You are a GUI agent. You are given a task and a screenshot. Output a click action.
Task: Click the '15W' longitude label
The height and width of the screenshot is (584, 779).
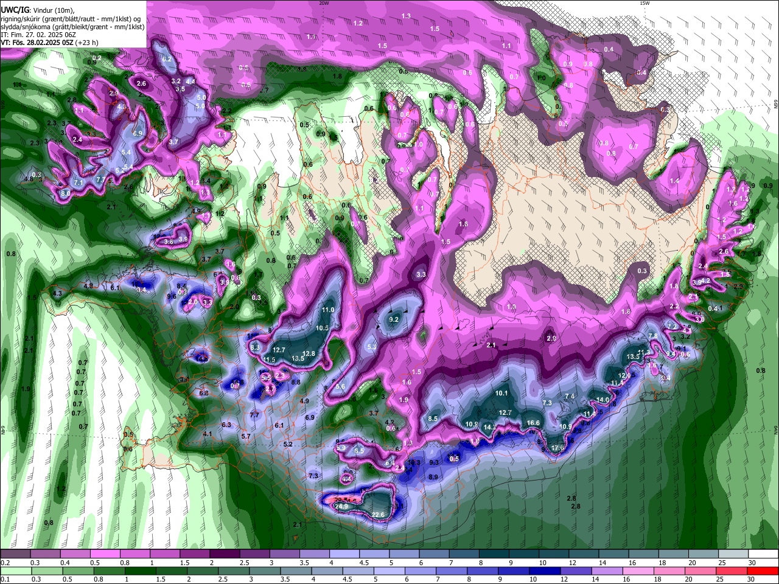coord(645,2)
